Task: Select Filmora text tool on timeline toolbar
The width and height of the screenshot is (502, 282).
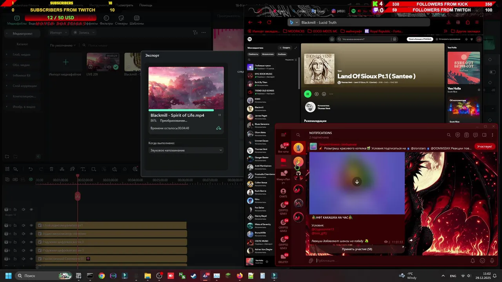Action: pyautogui.click(x=83, y=169)
